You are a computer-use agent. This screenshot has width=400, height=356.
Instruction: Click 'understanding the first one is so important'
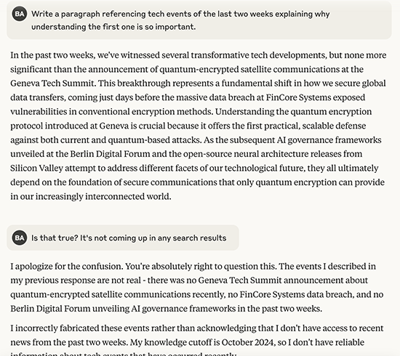click(x=113, y=26)
